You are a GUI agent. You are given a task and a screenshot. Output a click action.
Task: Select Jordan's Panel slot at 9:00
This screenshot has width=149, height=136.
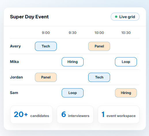(x=46, y=77)
